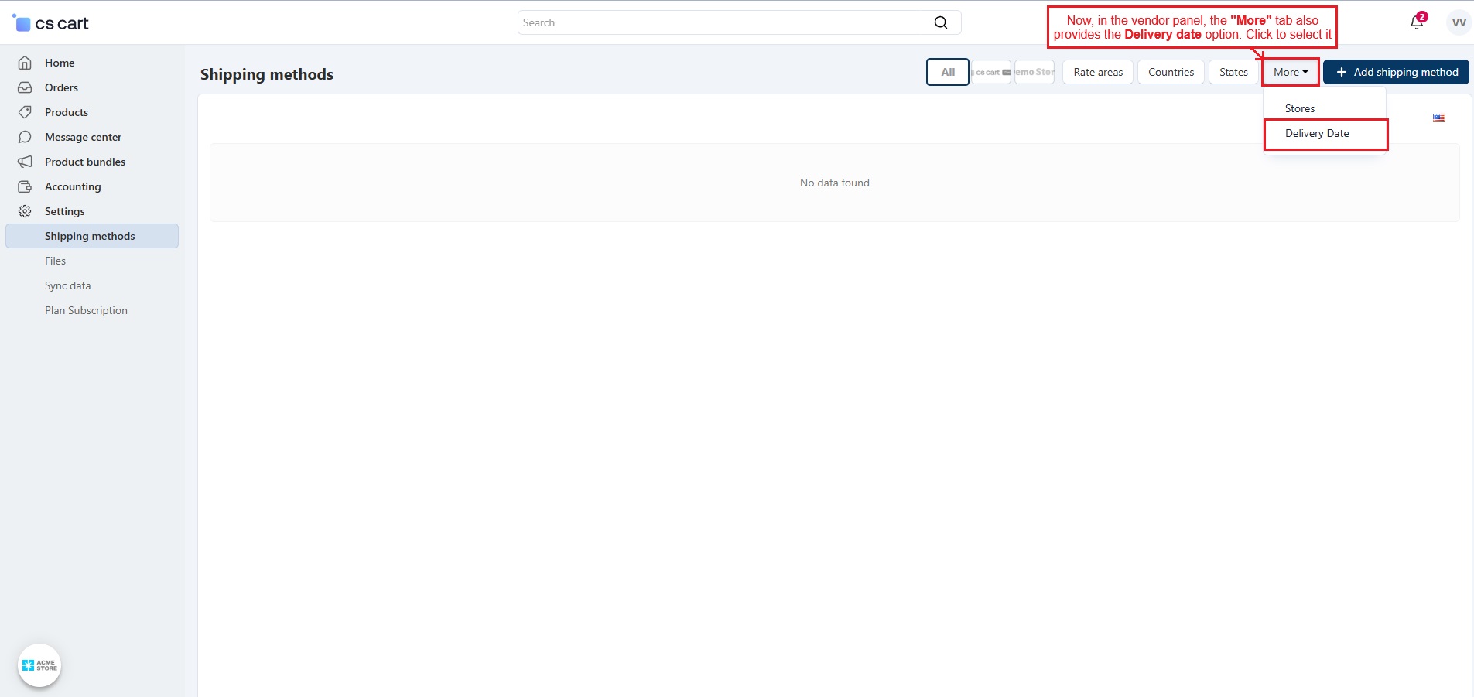The width and height of the screenshot is (1474, 697).
Task: Select the All filter button
Action: (x=947, y=72)
